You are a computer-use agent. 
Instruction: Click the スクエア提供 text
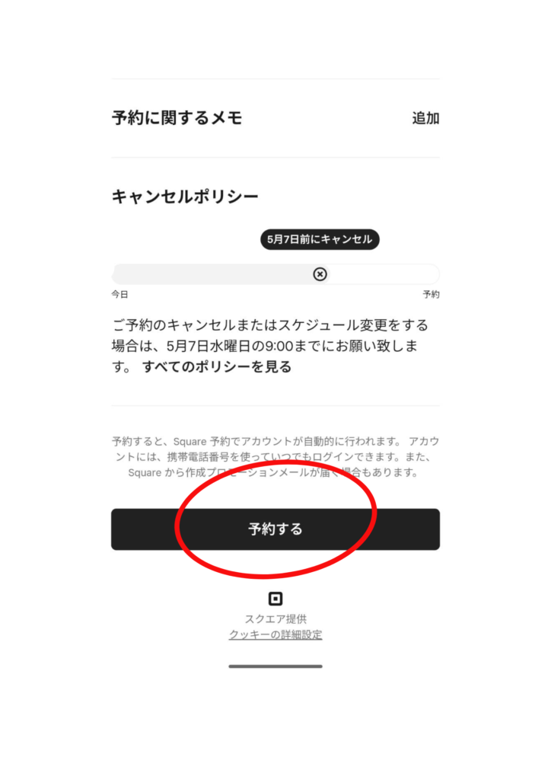click(275, 619)
